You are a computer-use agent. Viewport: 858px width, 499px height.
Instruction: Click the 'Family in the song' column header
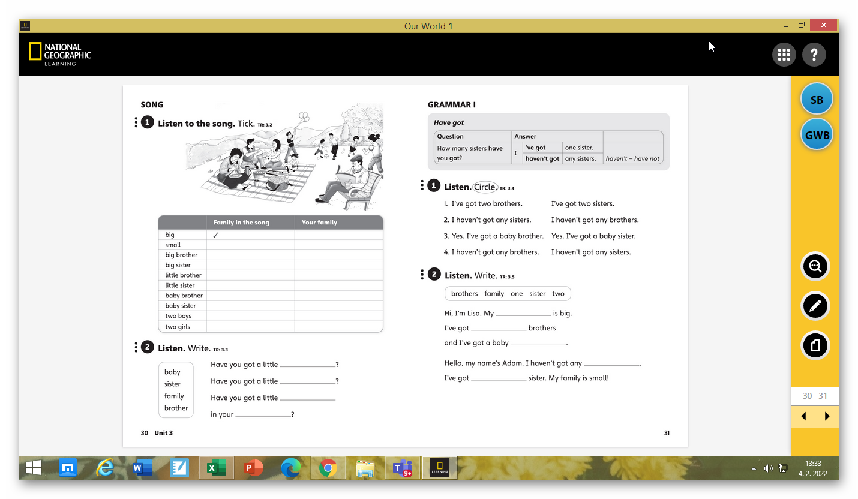tap(241, 222)
